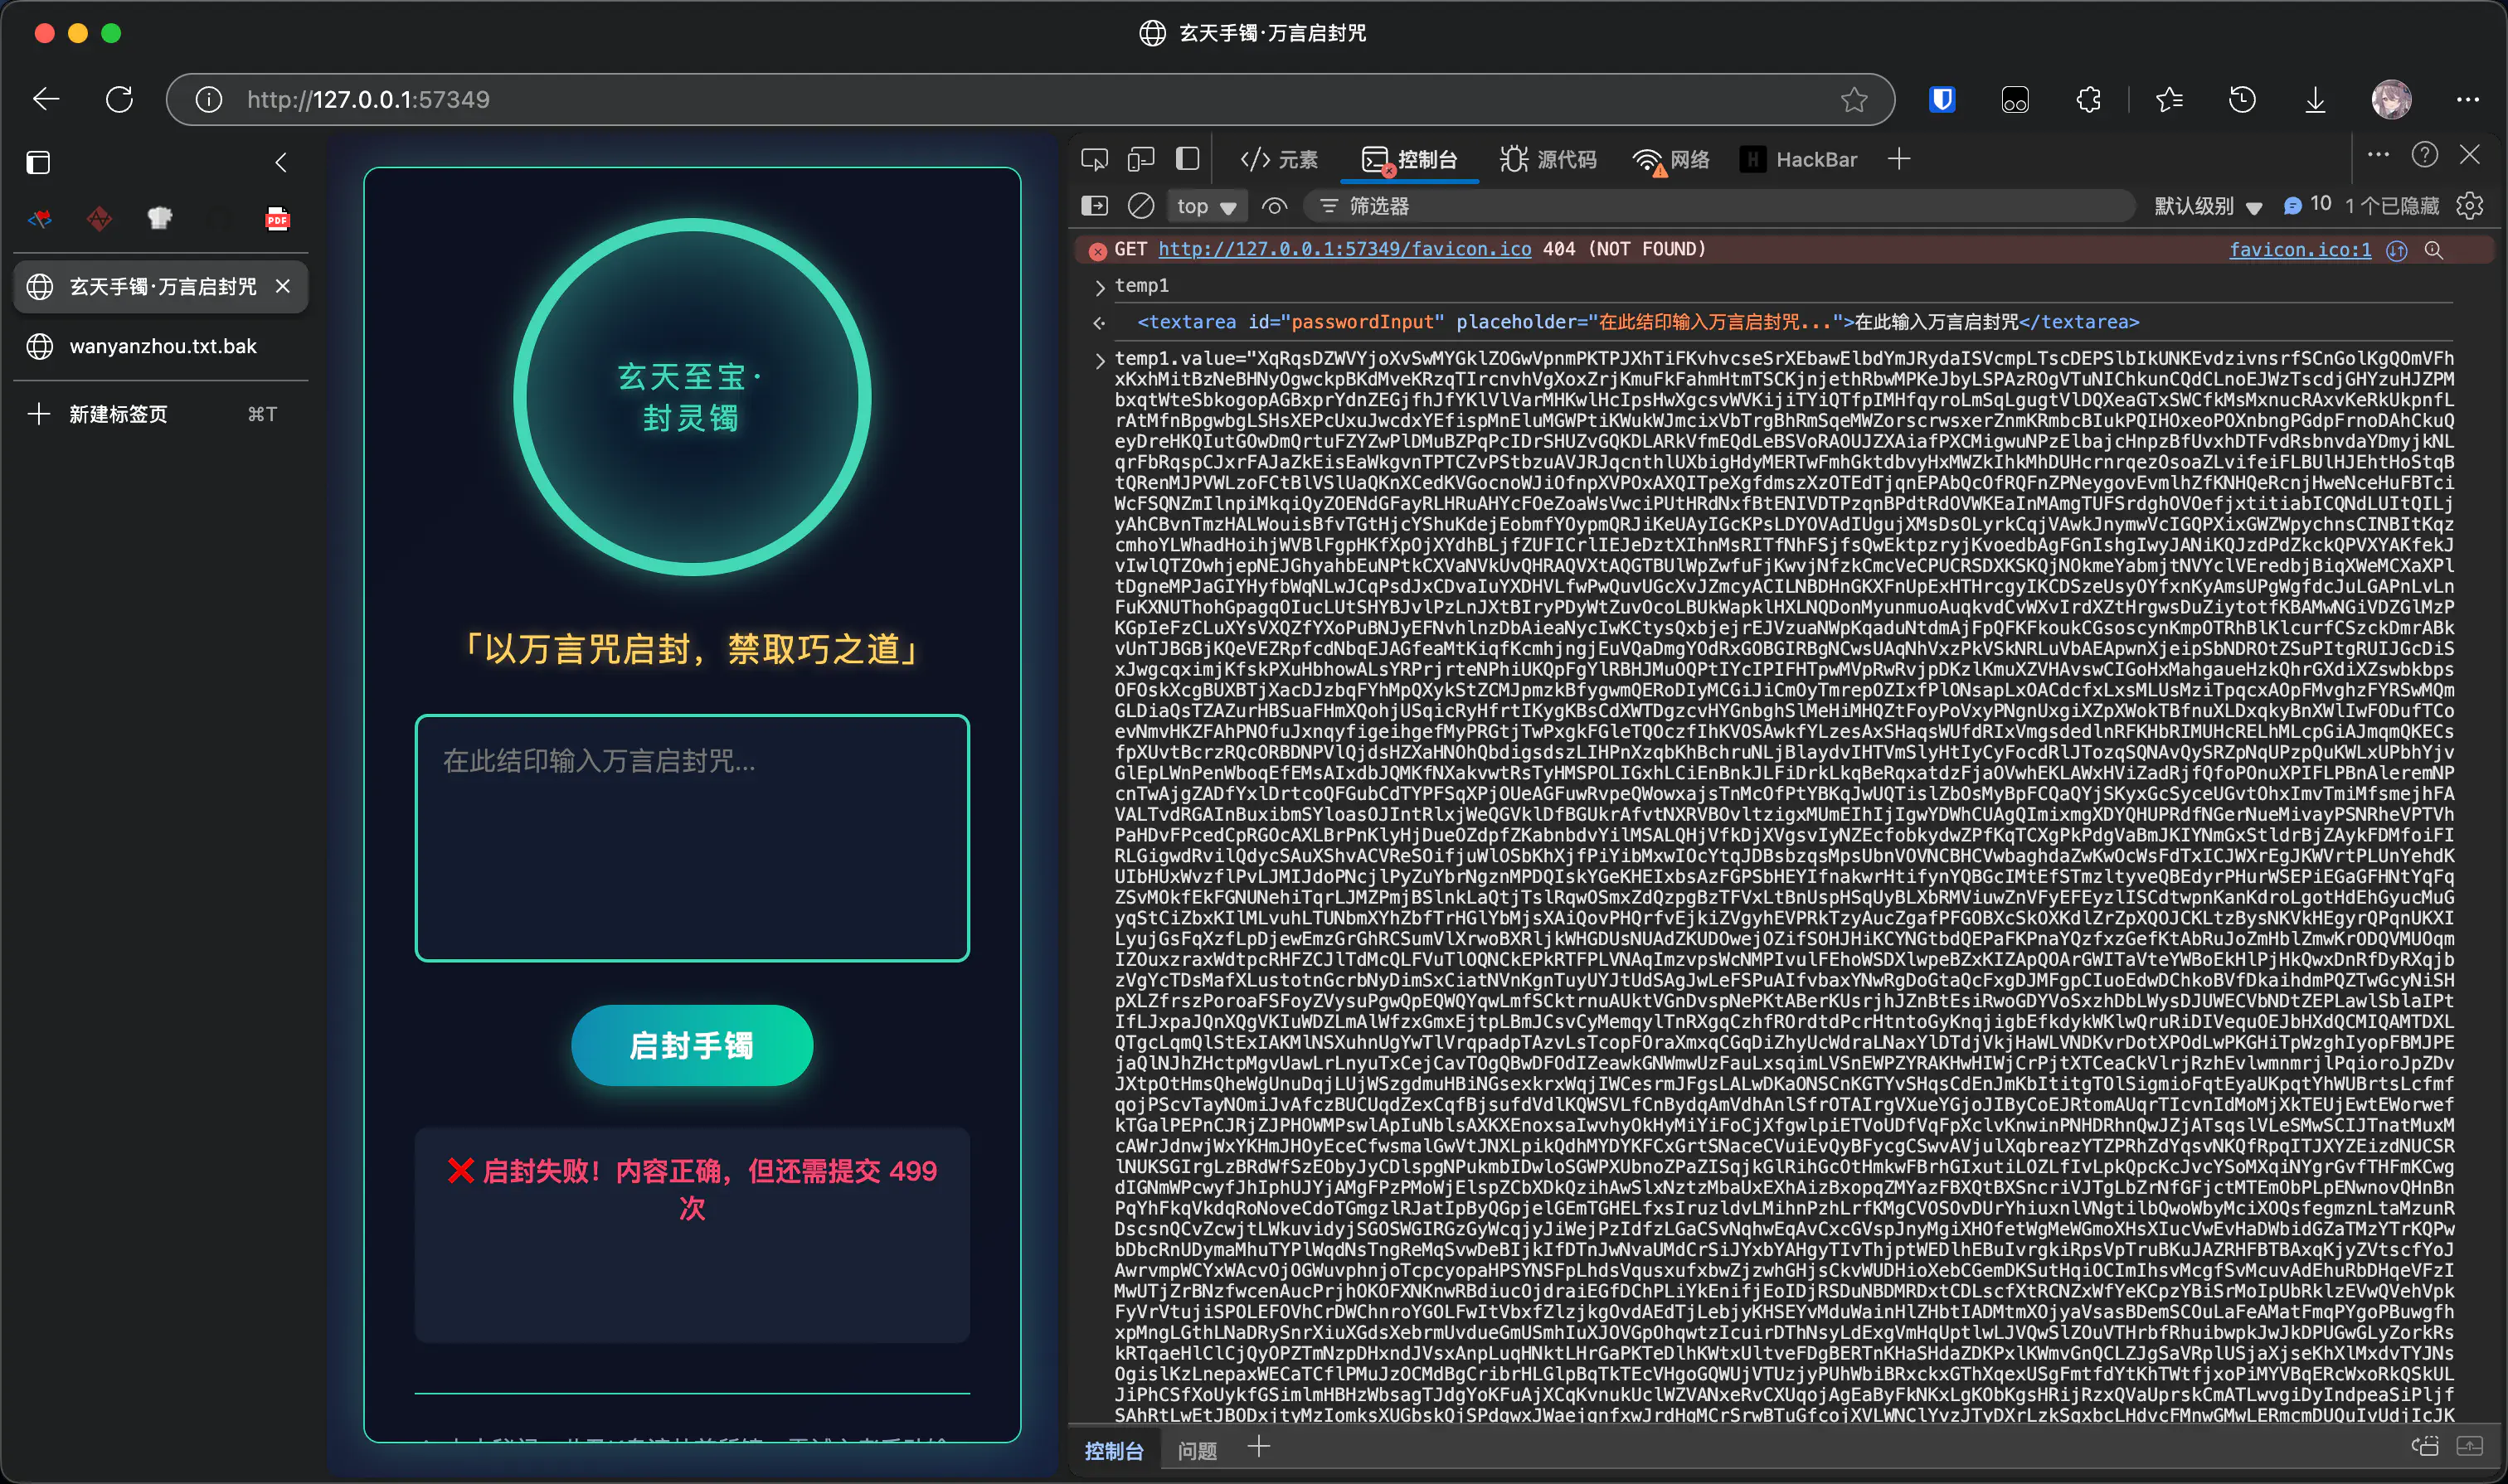Open browser history clock icon
The width and height of the screenshot is (2508, 1484).
coord(2242,99)
